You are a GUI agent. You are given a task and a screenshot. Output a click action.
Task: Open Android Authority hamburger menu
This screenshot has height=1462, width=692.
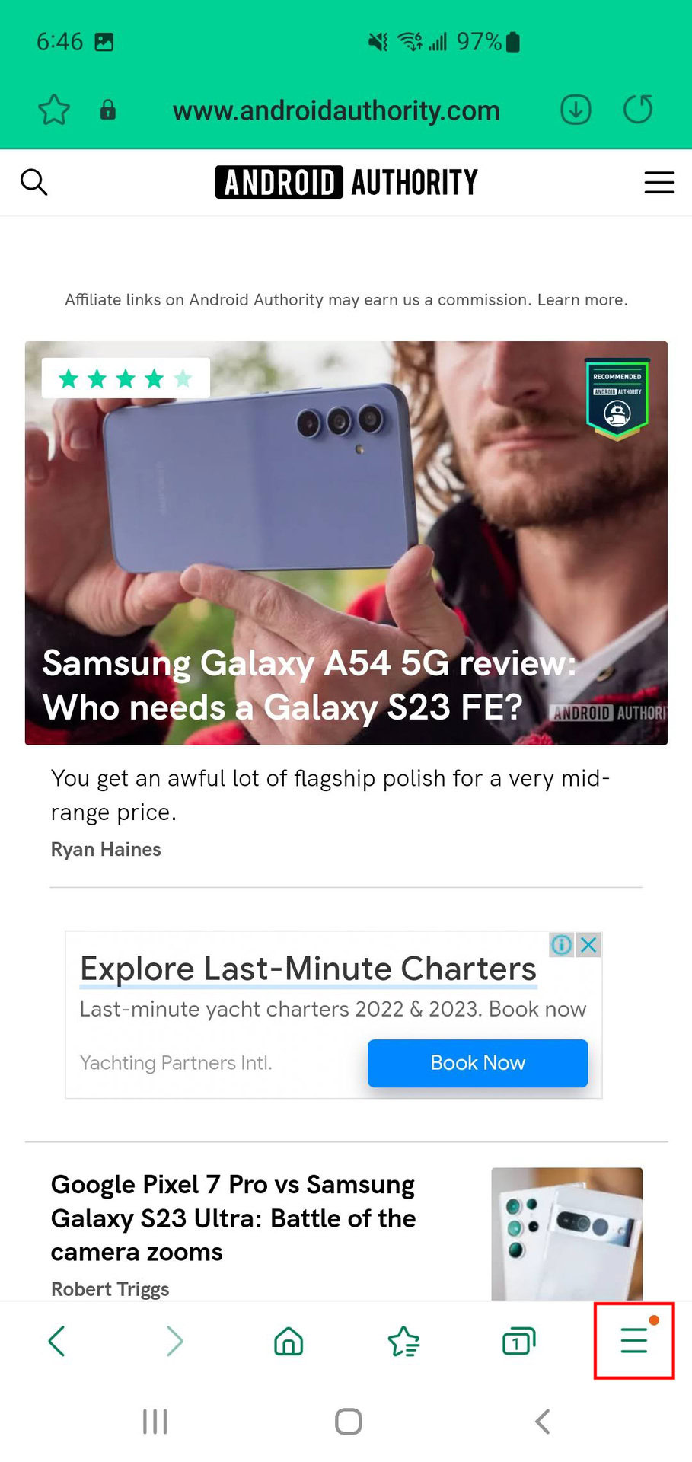tap(659, 182)
